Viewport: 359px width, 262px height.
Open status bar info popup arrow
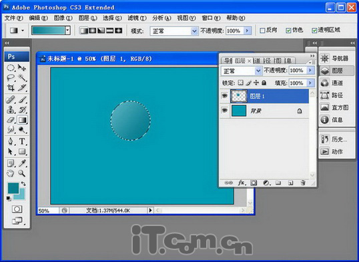[x=150, y=210]
